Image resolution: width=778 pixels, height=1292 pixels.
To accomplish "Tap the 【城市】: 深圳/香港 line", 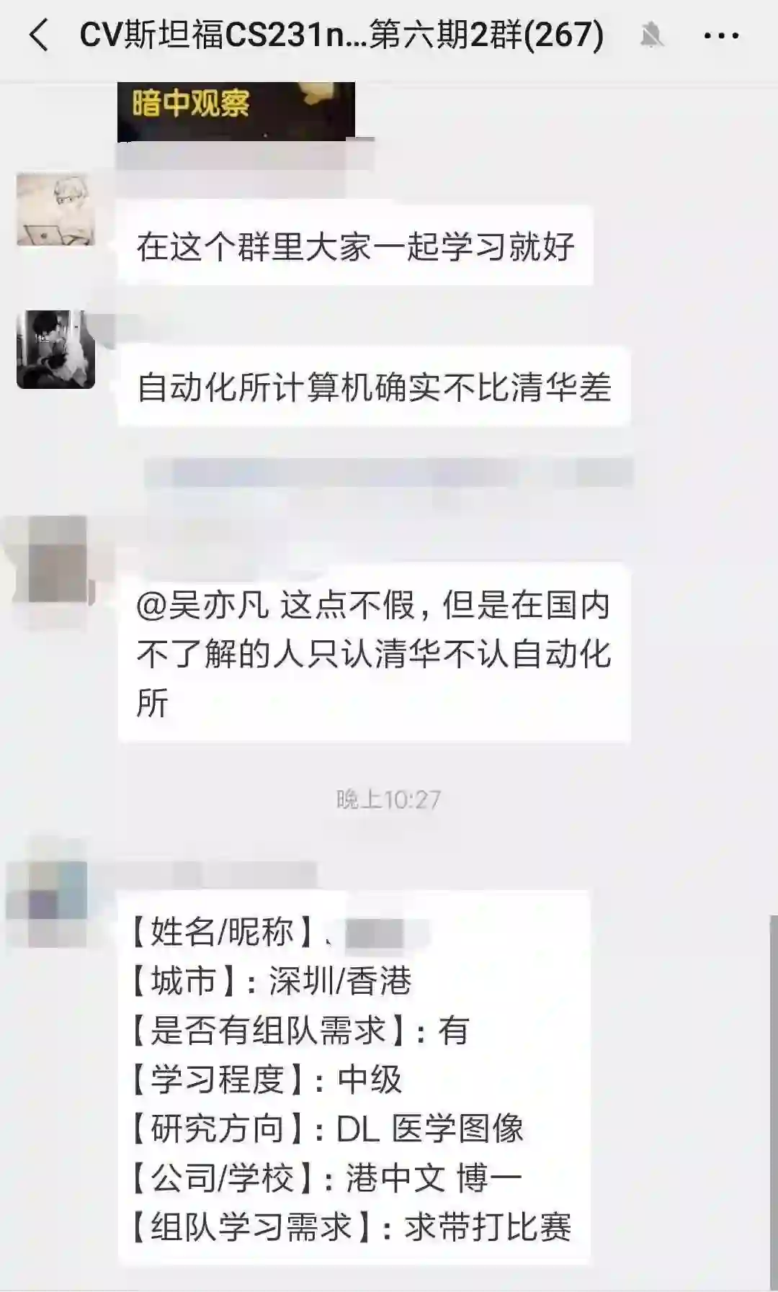I will click(x=271, y=981).
